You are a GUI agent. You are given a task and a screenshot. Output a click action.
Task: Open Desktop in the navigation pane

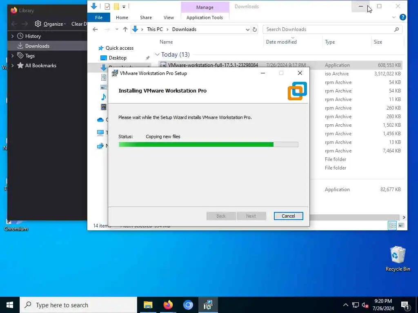[x=118, y=58]
